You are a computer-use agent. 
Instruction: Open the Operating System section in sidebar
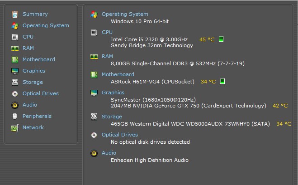click(x=46, y=25)
